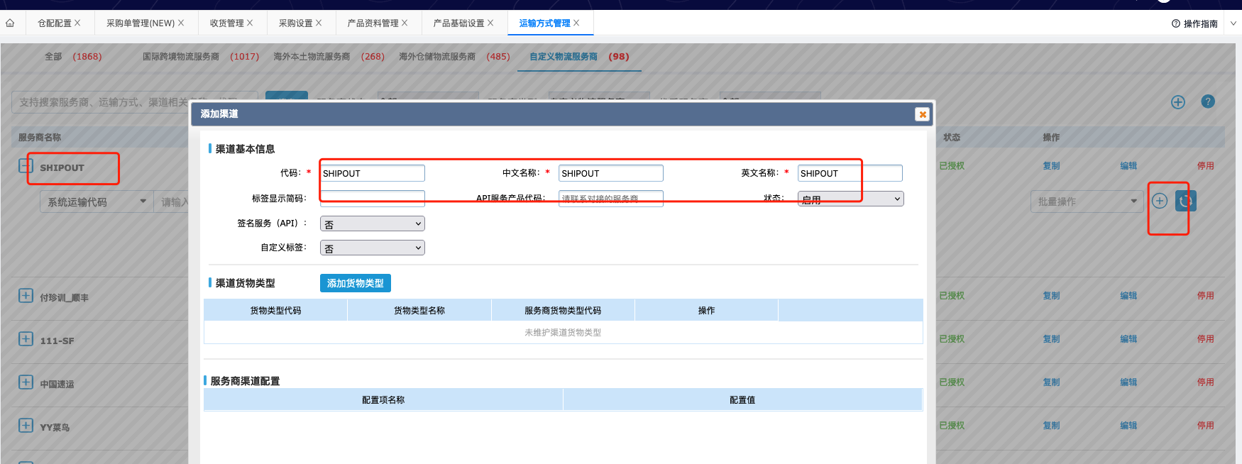Expand the top-right tab list chevron

pyautogui.click(x=1233, y=23)
